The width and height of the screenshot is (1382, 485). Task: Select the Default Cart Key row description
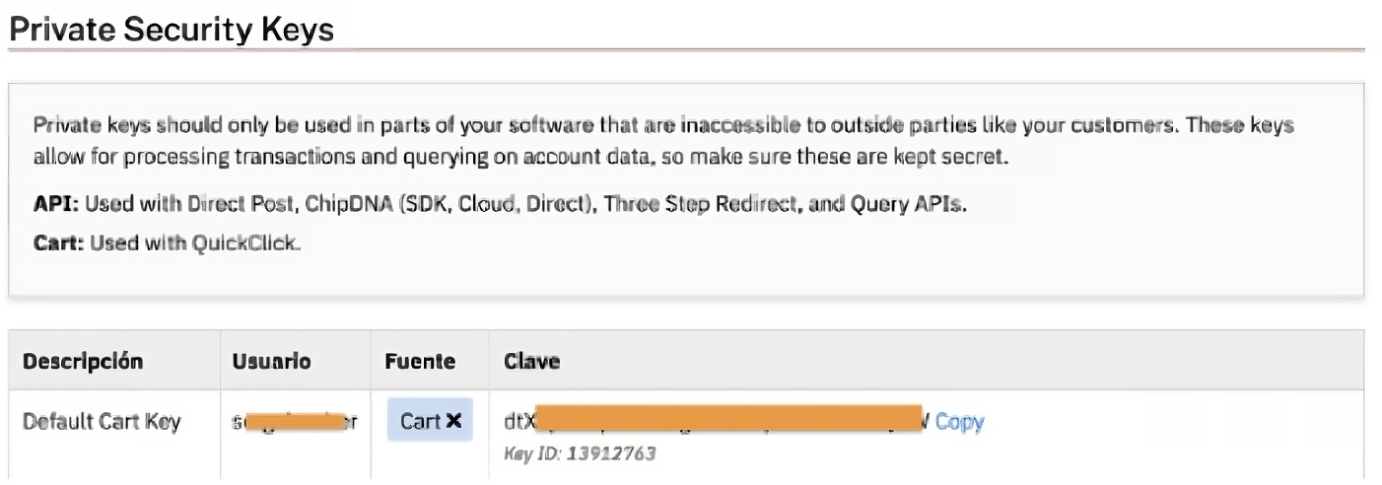click(x=102, y=422)
